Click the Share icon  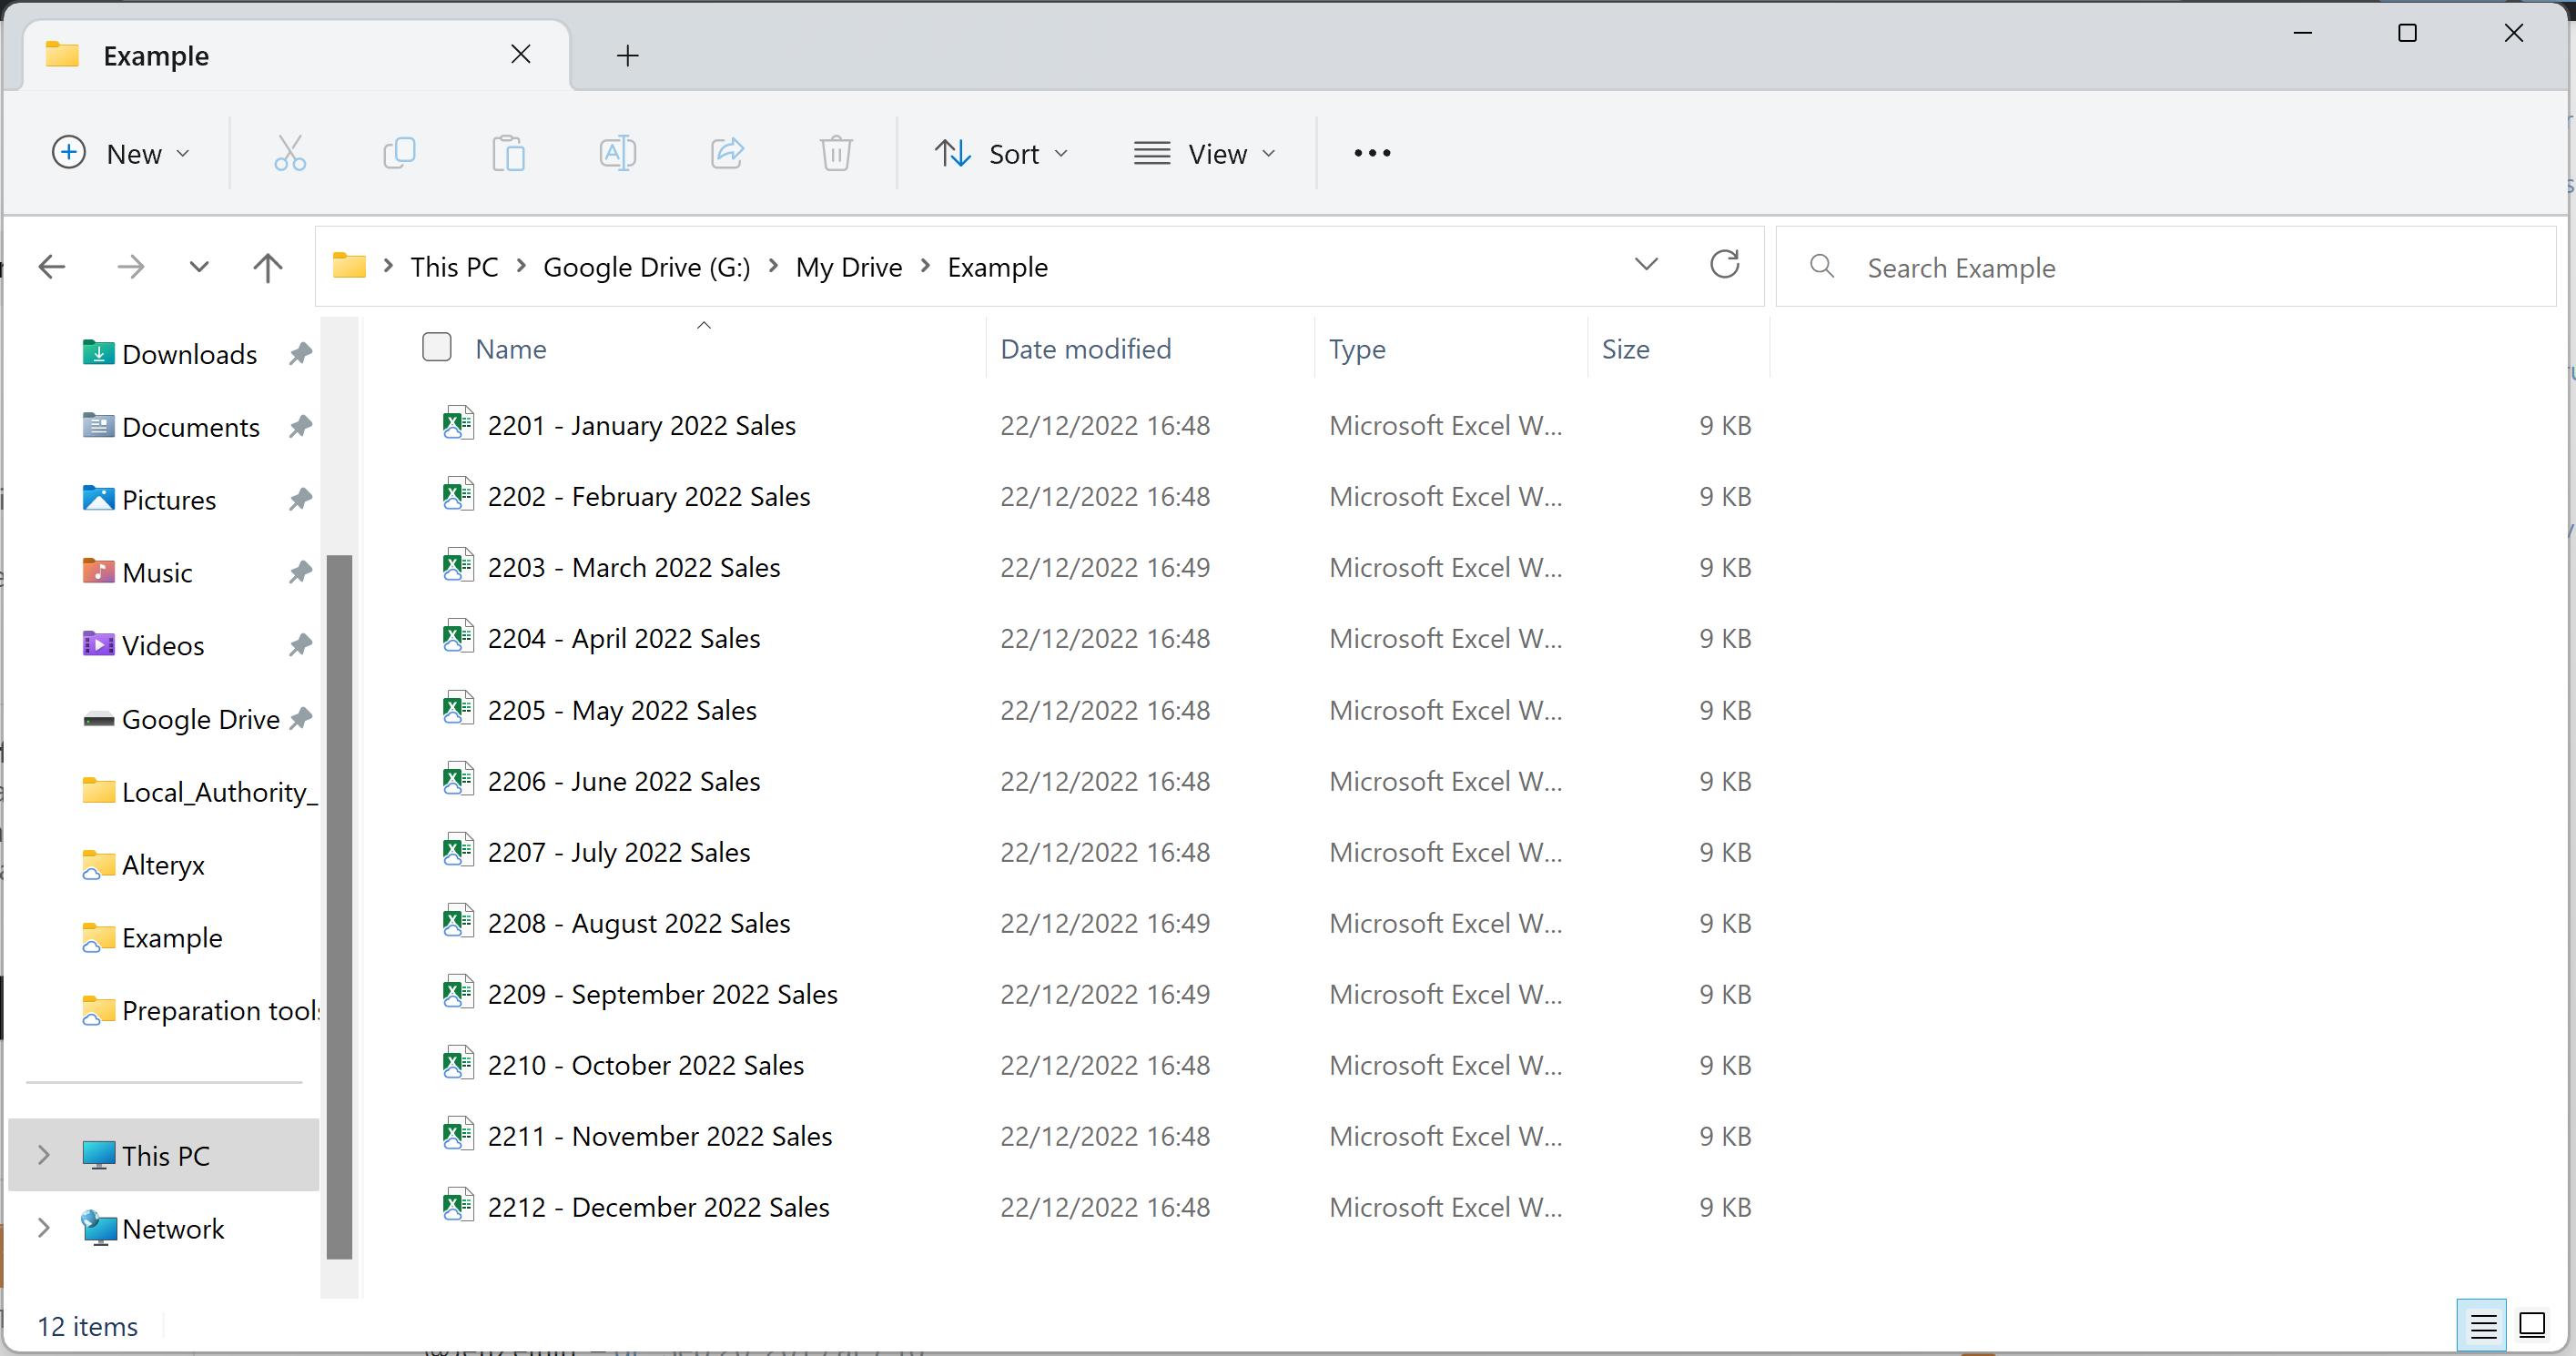(x=727, y=153)
